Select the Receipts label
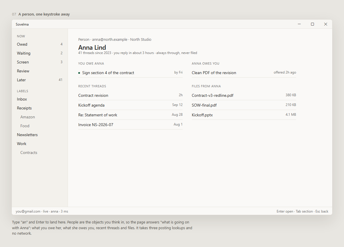 tap(40, 108)
